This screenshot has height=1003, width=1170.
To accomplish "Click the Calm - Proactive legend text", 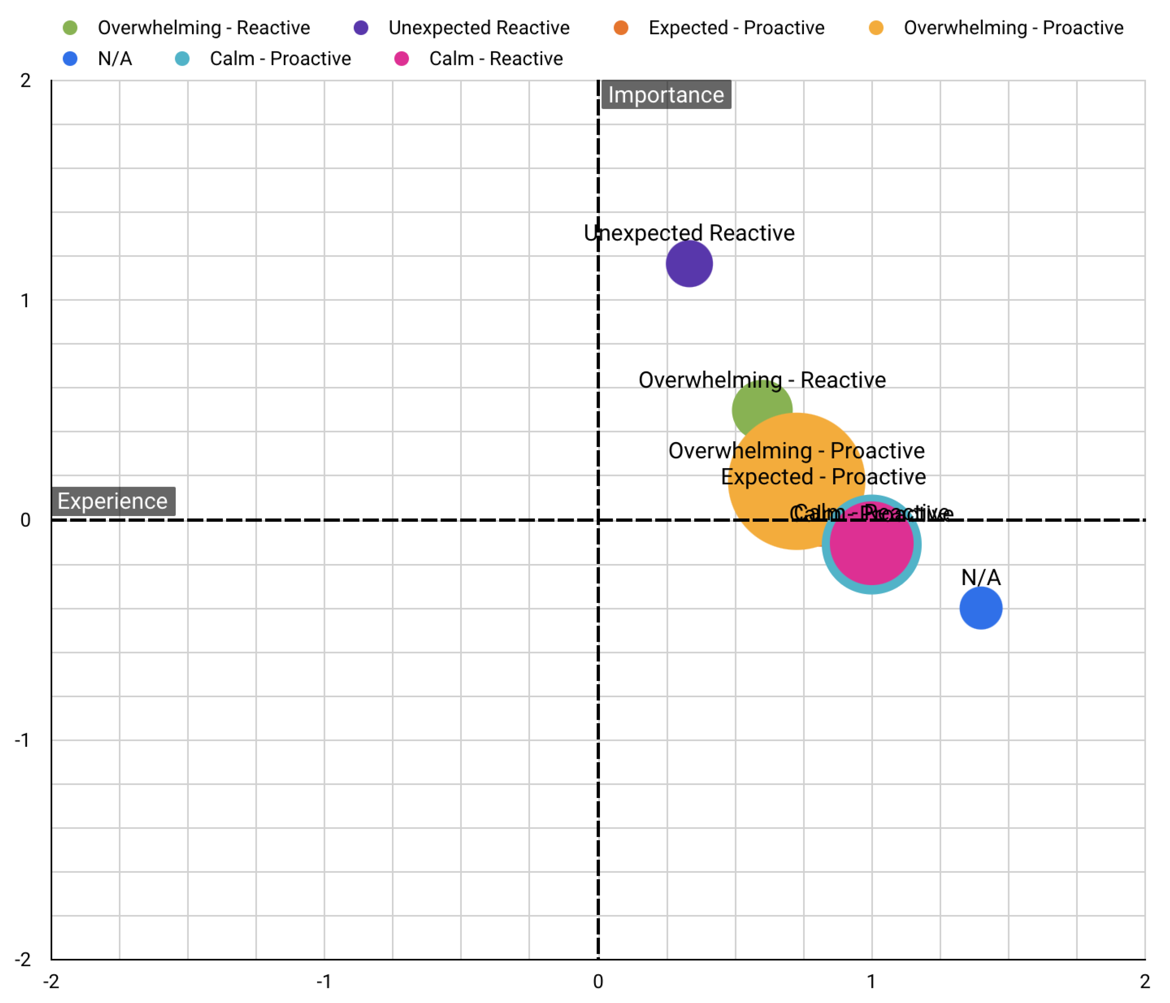I will coord(280,59).
